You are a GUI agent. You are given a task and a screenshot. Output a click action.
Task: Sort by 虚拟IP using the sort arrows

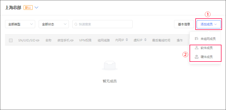point(145,40)
